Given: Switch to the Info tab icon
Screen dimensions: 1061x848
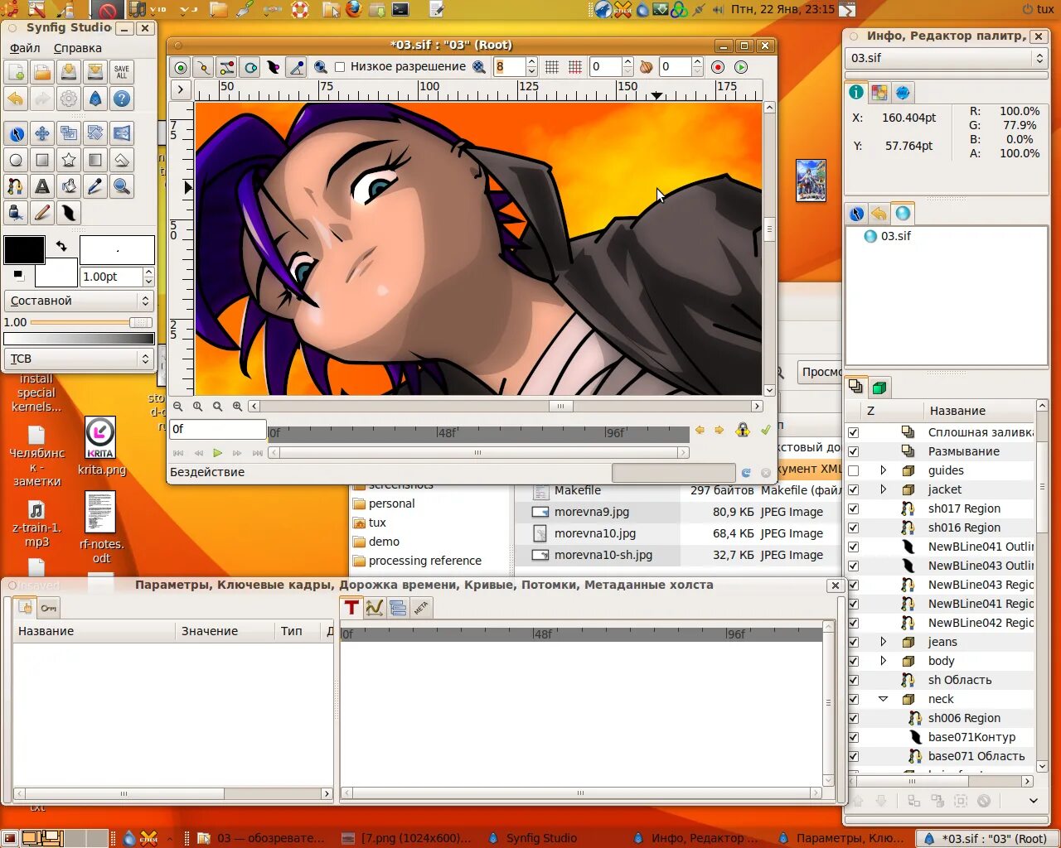Looking at the screenshot, I should pyautogui.click(x=856, y=93).
